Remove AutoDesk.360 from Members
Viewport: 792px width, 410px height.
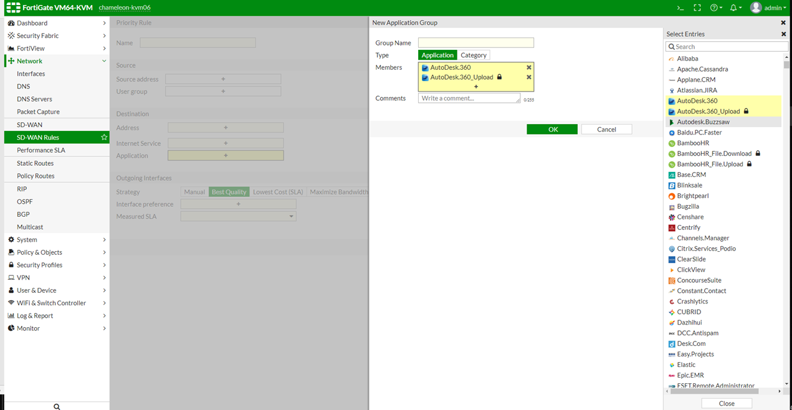click(x=529, y=67)
